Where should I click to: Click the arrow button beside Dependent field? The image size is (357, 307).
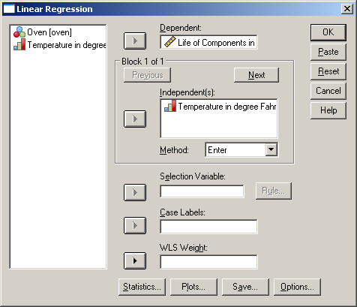click(x=135, y=41)
